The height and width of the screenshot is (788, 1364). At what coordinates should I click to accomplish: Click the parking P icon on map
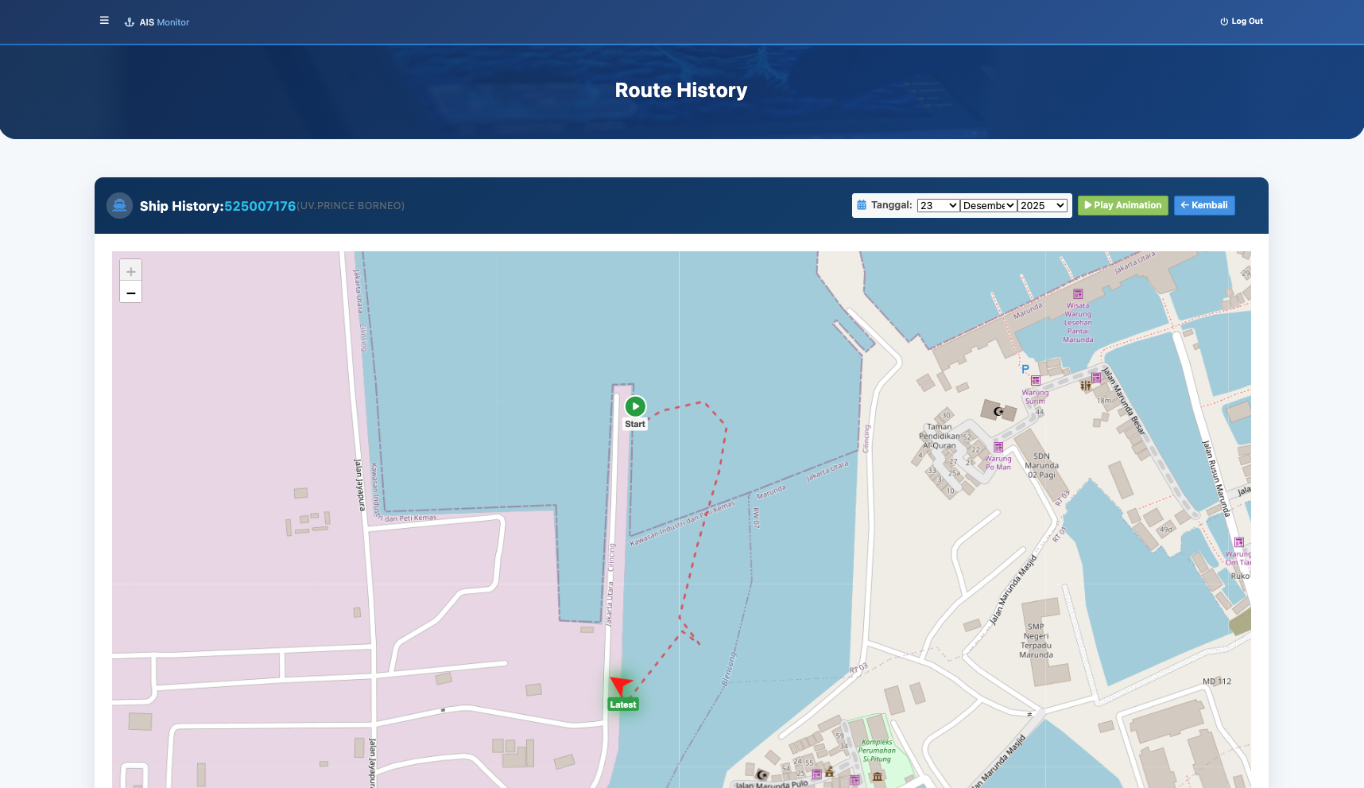(1025, 369)
